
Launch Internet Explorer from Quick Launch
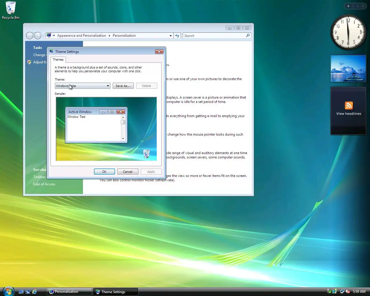34,292
